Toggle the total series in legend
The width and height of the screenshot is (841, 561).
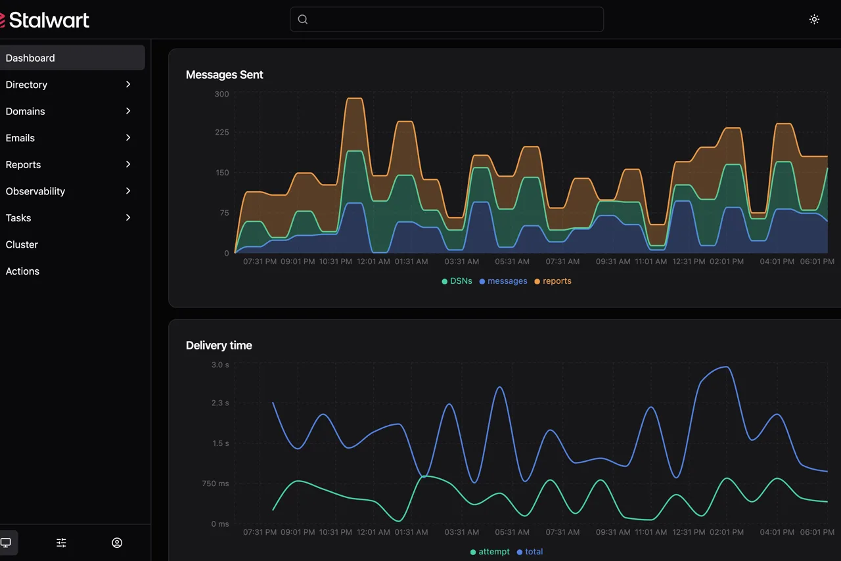pos(530,552)
